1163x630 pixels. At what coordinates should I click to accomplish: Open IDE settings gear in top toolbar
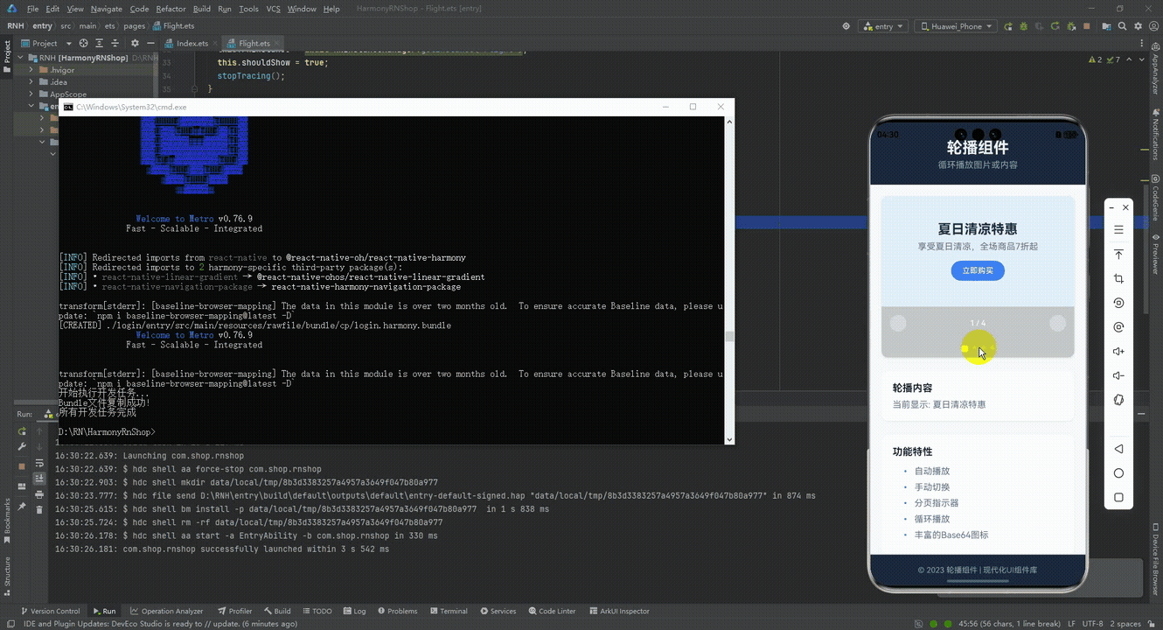click(1138, 26)
